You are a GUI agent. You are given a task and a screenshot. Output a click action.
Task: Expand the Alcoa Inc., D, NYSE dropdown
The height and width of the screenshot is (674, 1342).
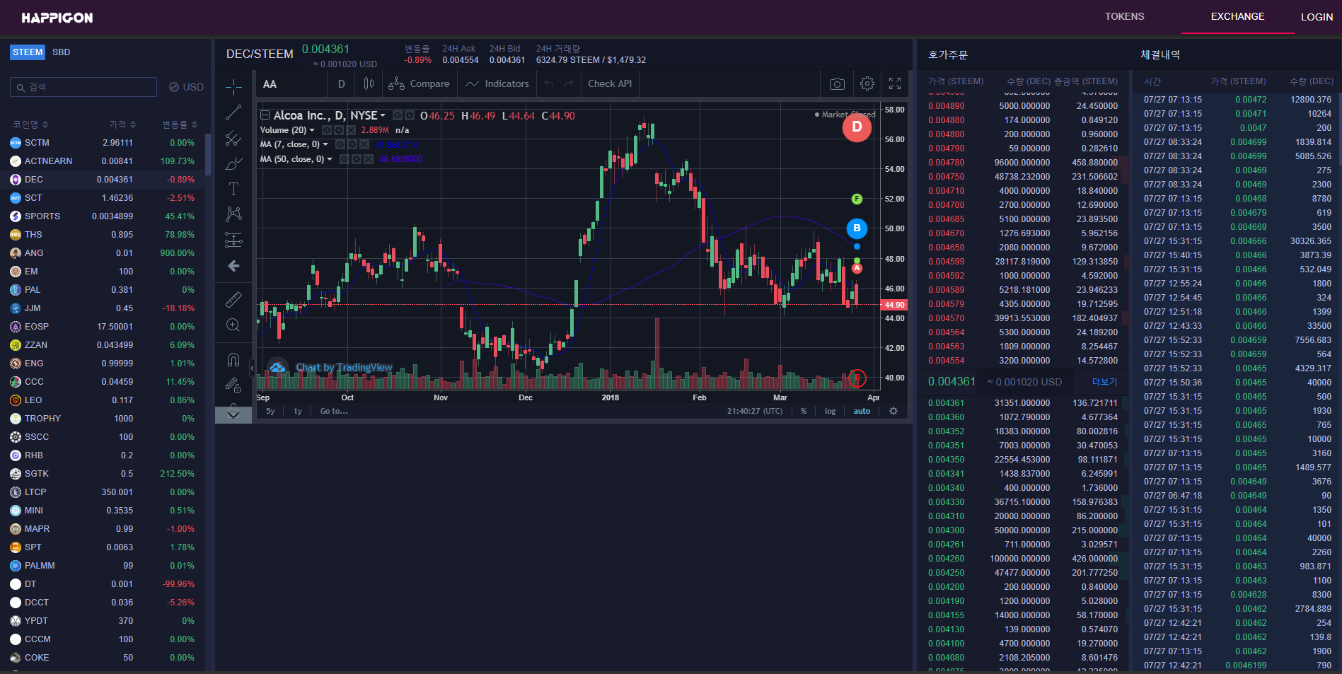[x=383, y=115]
